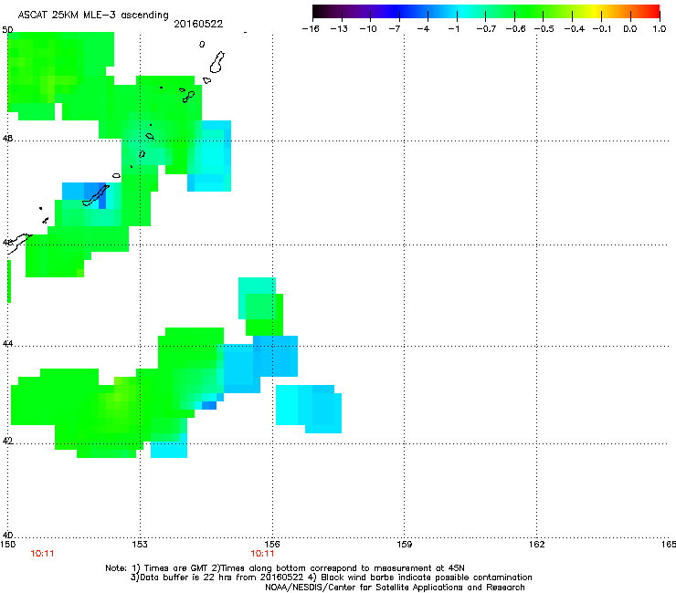Click the red time '10:11' below longitude 156
Screen dimensions: 676x593
pos(262,554)
